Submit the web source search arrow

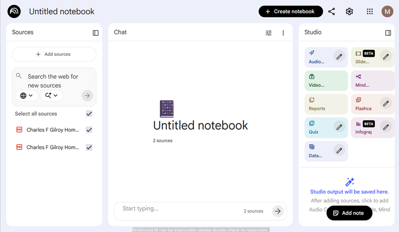click(x=87, y=96)
